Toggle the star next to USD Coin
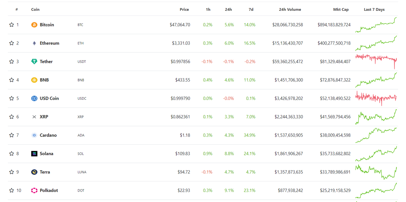 (x=12, y=98)
